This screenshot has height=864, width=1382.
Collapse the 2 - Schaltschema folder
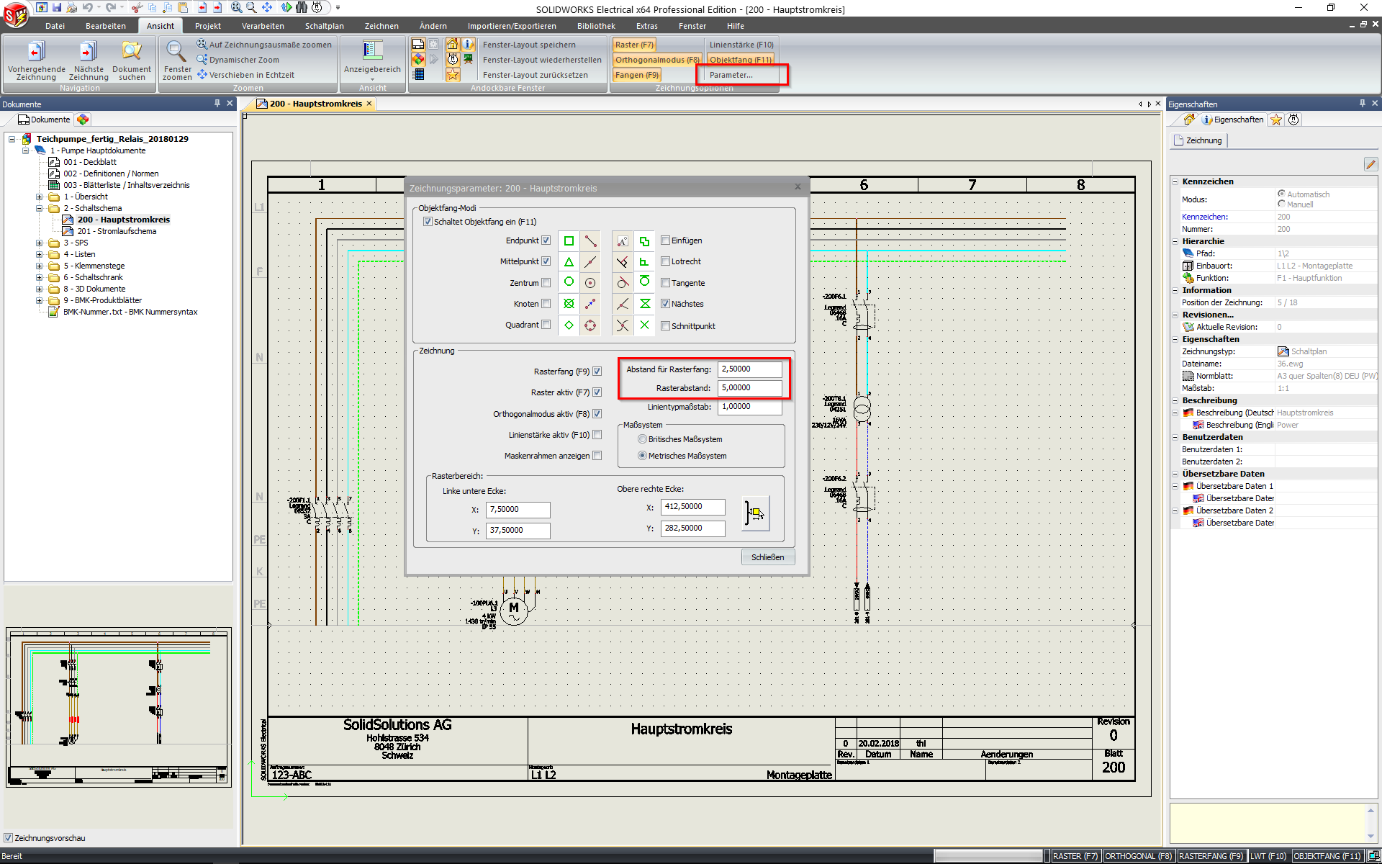click(40, 208)
